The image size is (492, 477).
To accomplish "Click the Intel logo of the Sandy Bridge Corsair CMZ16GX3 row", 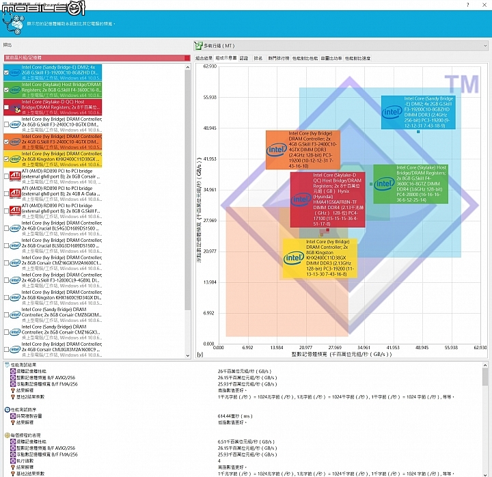I will (x=15, y=332).
